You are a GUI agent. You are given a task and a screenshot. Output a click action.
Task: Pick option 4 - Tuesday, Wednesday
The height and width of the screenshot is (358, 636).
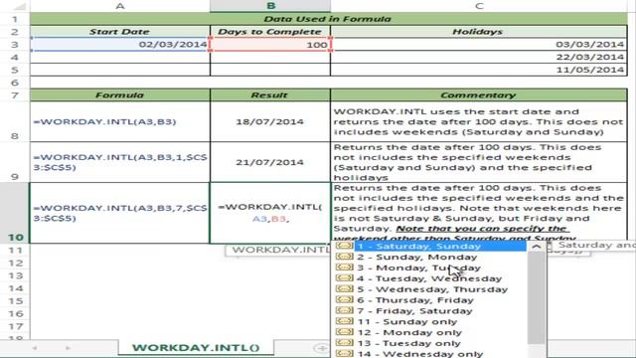[429, 278]
